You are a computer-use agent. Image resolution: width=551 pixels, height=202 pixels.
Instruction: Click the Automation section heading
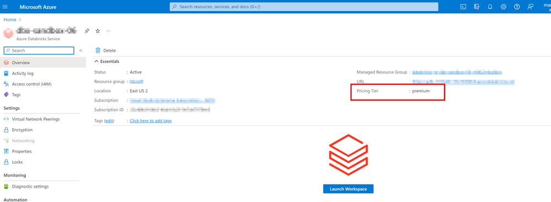[15, 200]
